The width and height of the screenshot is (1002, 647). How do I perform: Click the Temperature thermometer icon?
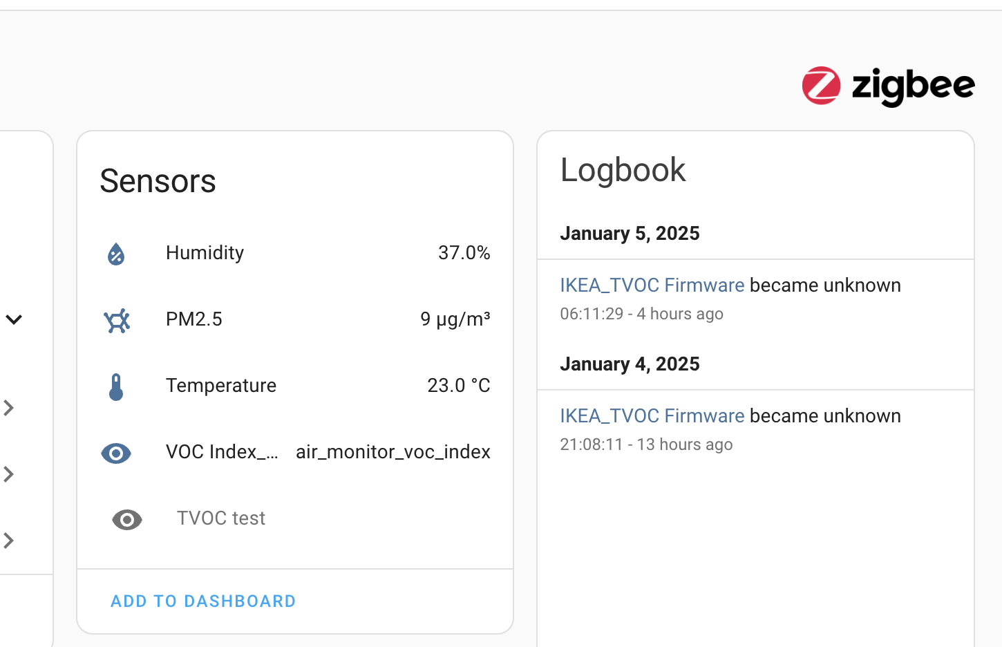pyautogui.click(x=116, y=386)
